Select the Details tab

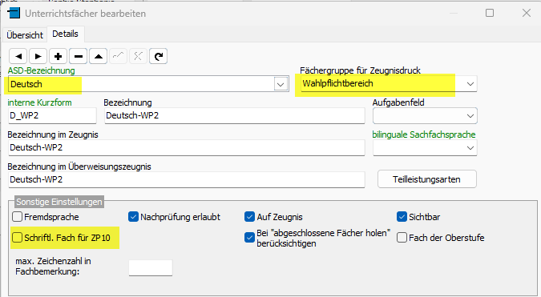click(x=65, y=34)
